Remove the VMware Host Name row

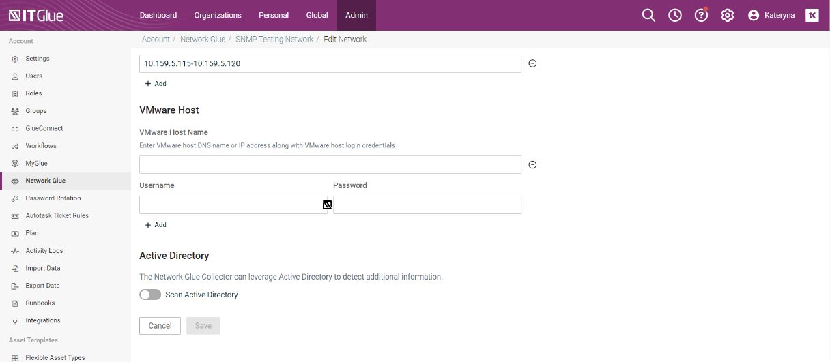tap(533, 164)
